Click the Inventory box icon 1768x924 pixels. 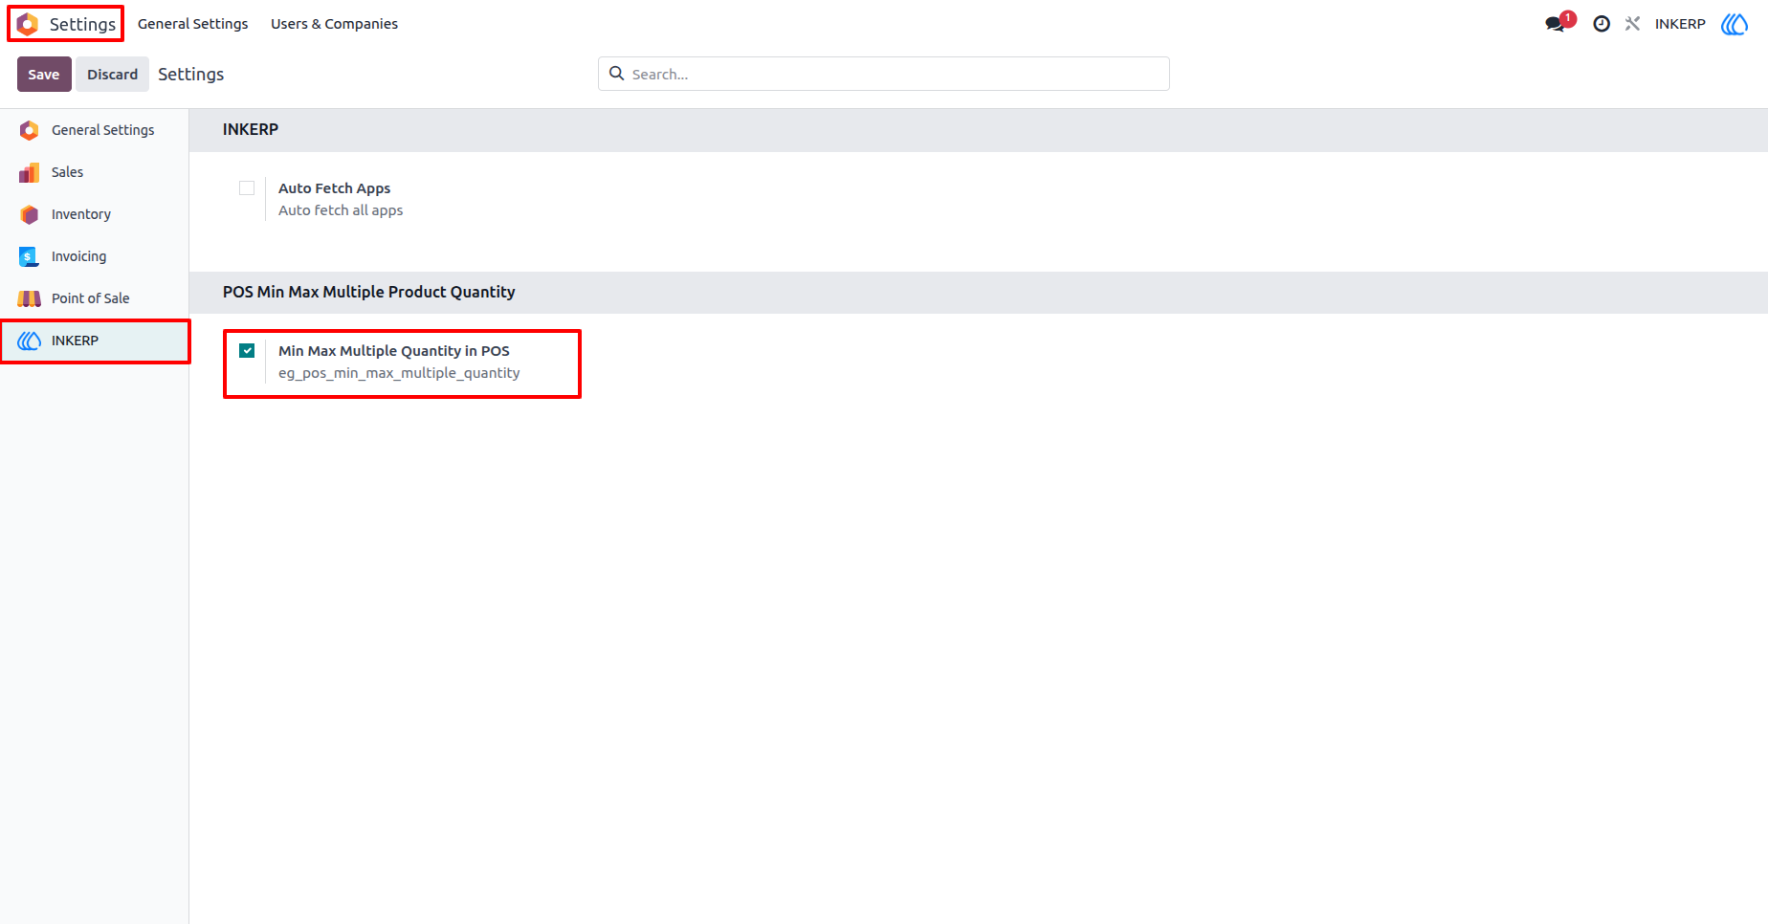pos(30,214)
